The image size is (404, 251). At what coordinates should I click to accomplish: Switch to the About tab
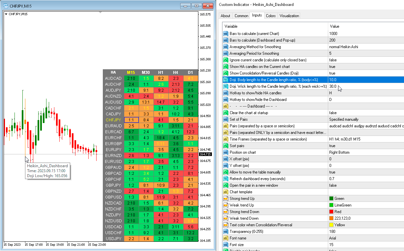coord(225,16)
